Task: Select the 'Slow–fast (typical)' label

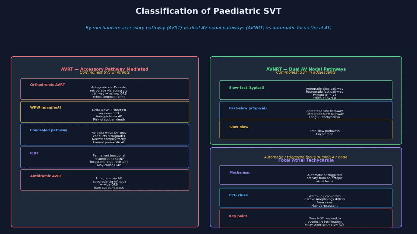Action: tap(247, 88)
